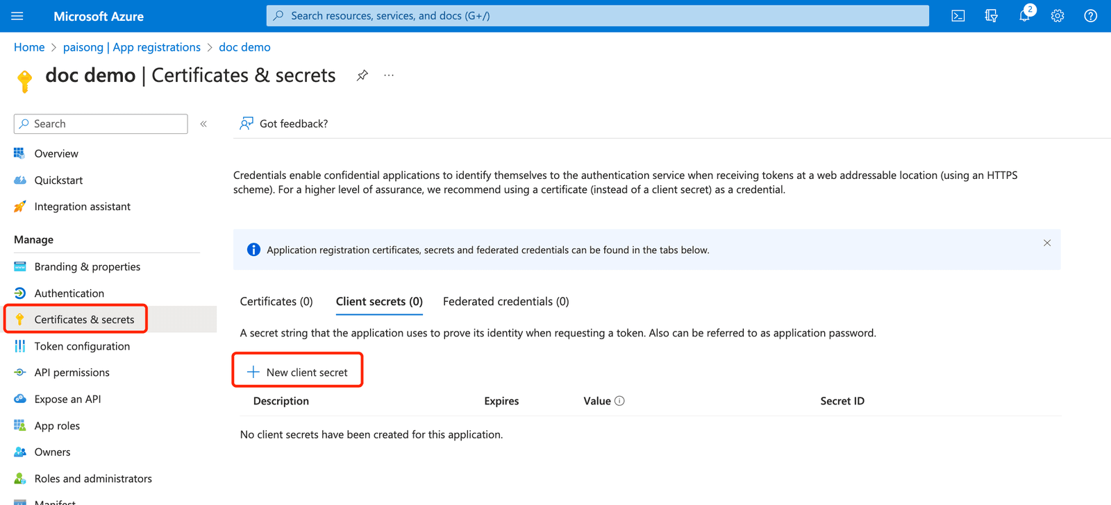
Task: Open the Federated credentials (0) tab
Action: [506, 302]
